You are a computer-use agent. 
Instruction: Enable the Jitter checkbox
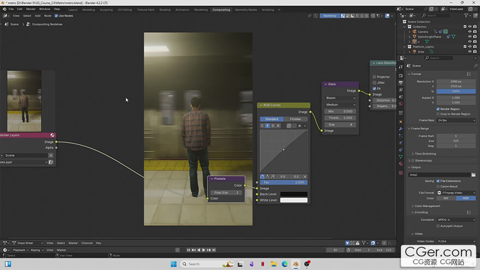click(x=374, y=83)
